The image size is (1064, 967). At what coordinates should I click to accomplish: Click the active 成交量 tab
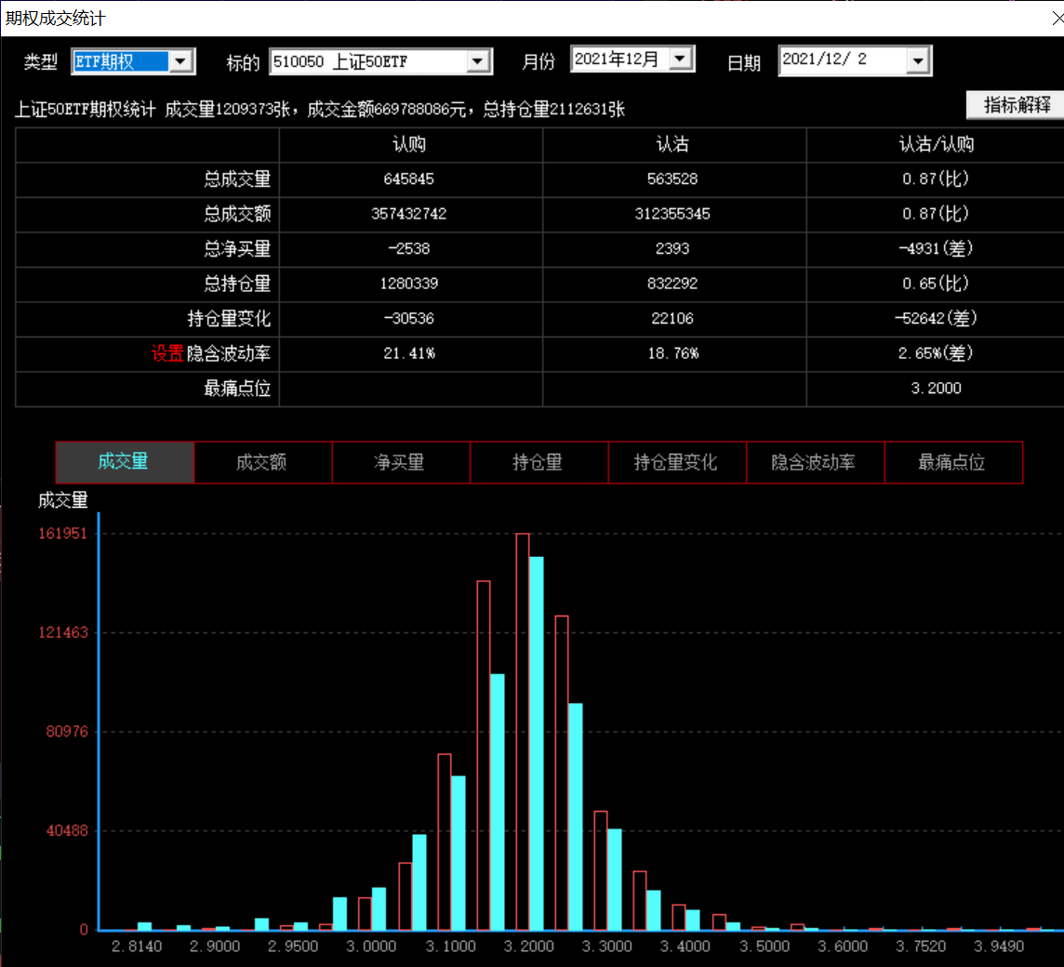pyautogui.click(x=125, y=462)
